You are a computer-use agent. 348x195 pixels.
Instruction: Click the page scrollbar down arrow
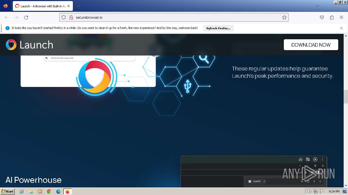tap(346, 185)
